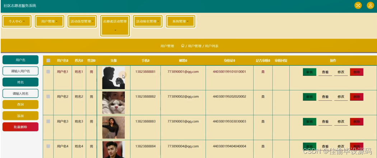Click 审核 button for 用户名3
Viewport: 377px width, 158px height.
click(x=309, y=122)
